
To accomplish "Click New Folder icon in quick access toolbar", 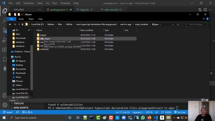I will [x=19, y=14].
